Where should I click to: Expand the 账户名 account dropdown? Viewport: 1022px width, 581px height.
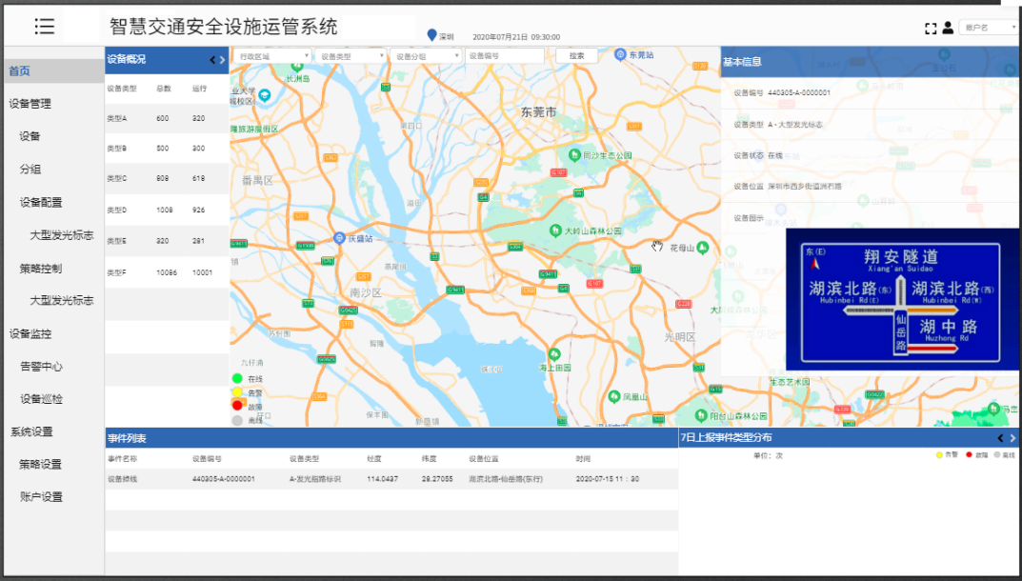(x=989, y=28)
